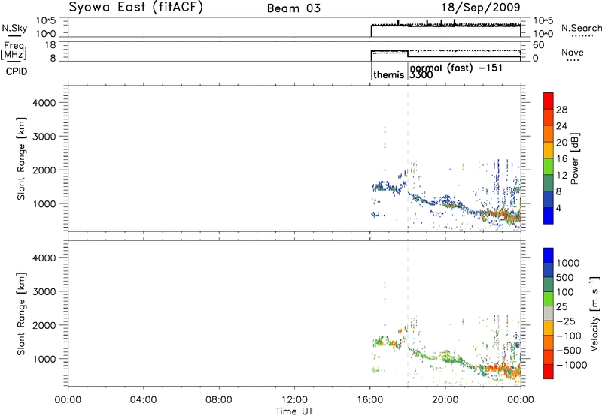Click the 'Slant Range [km]' label of the velocity panel

21,313
